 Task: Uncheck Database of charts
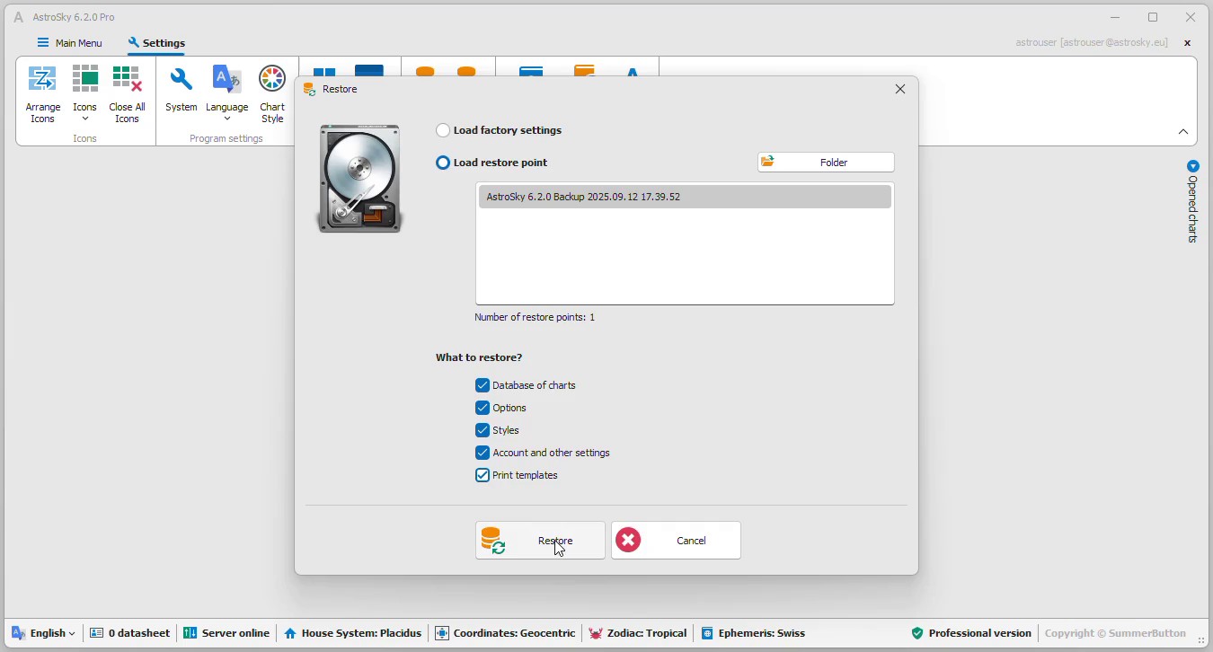483,385
